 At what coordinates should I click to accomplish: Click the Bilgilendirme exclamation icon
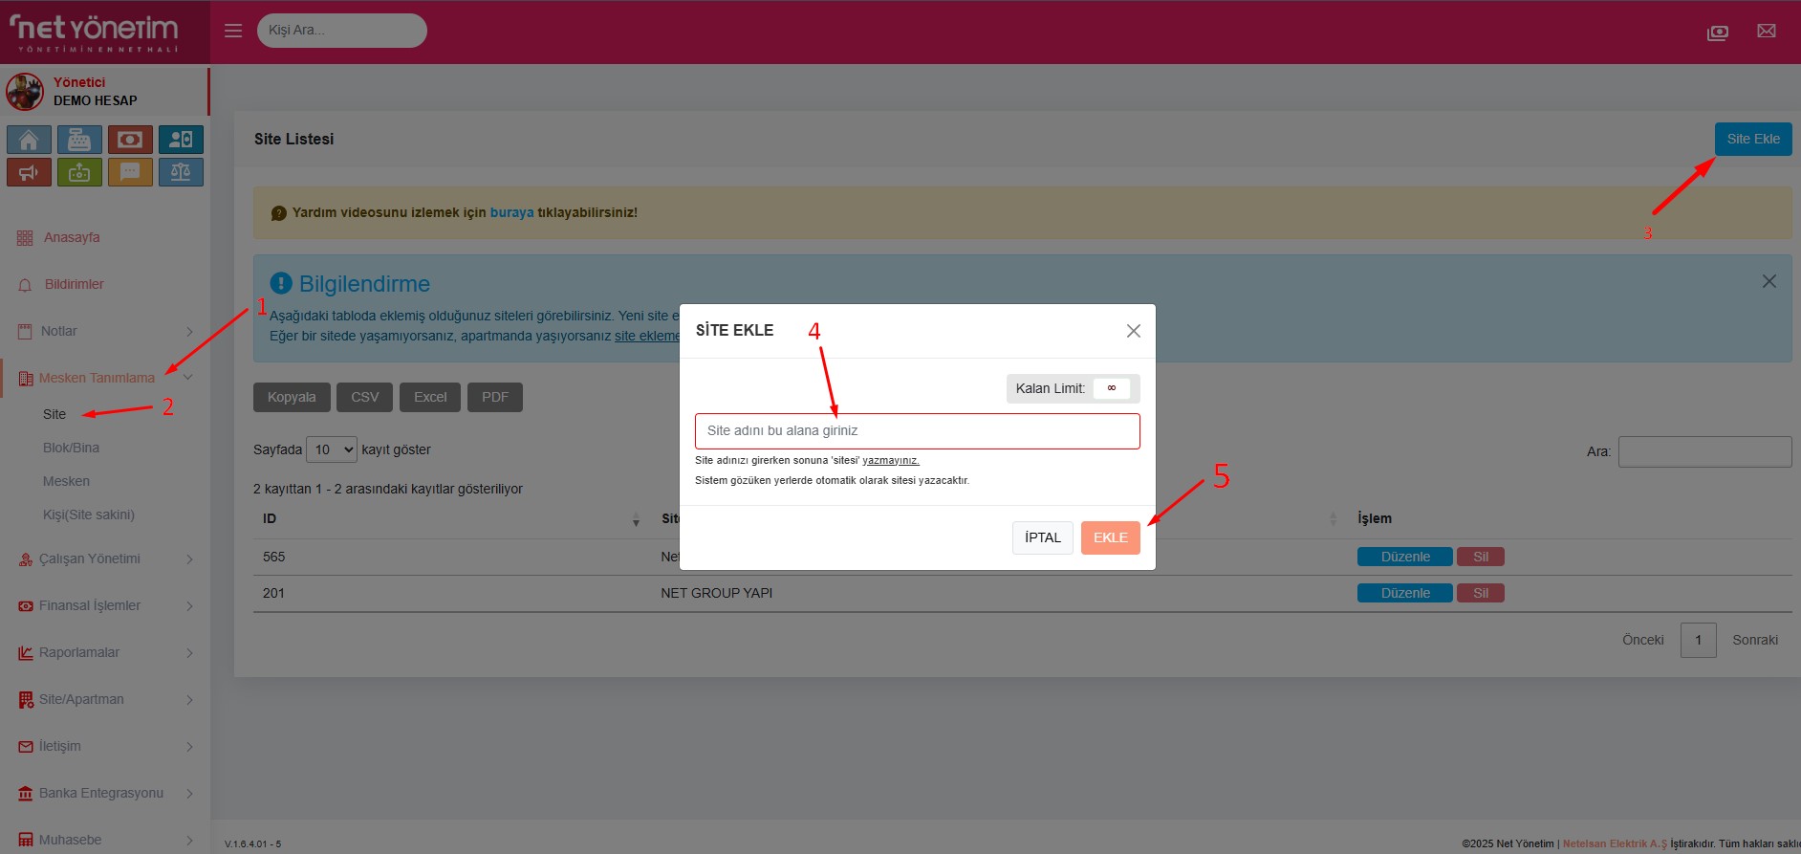click(281, 283)
